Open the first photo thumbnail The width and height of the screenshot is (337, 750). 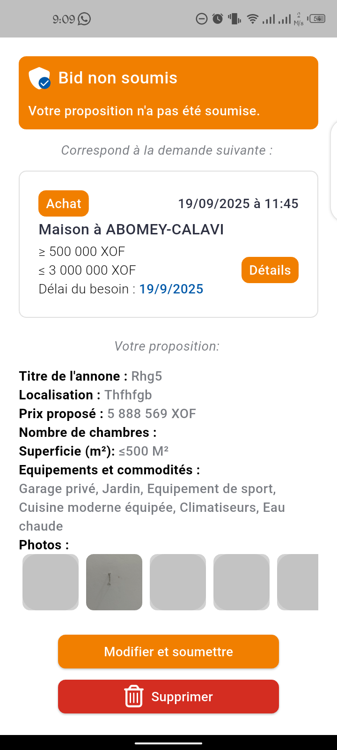pos(51,582)
